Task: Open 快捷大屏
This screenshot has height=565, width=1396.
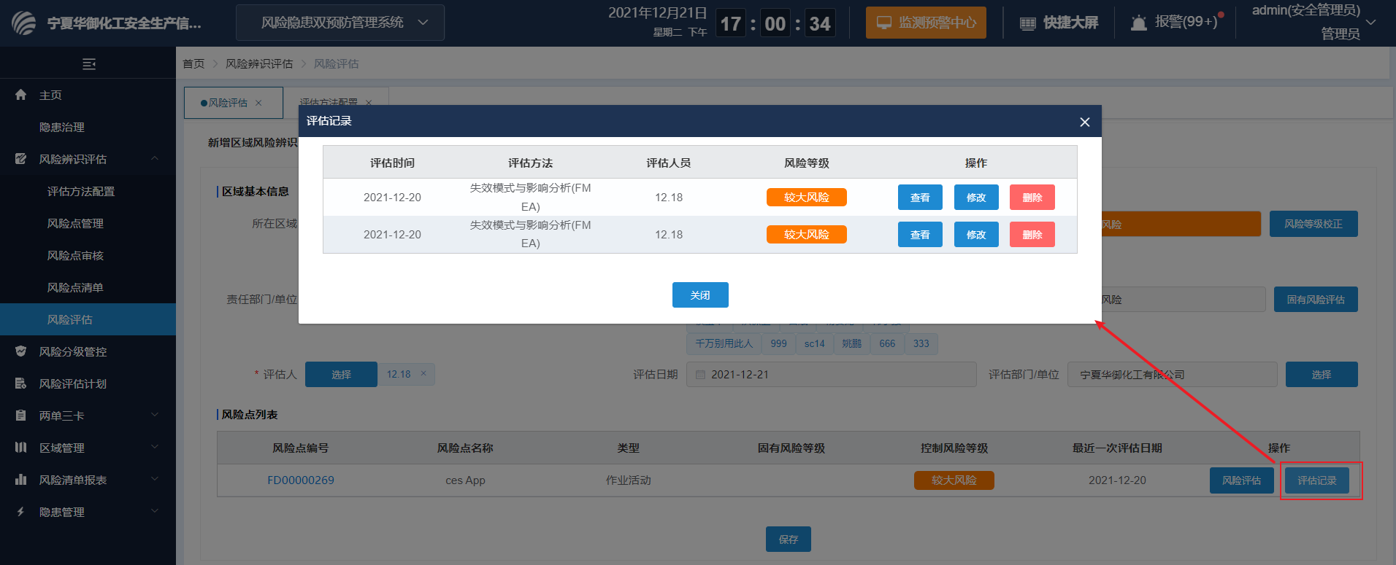Action: [x=1059, y=23]
